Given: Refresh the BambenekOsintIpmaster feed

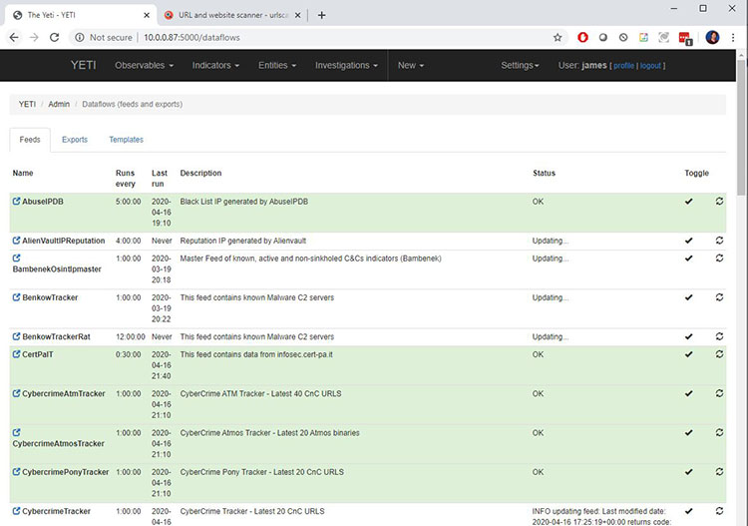Looking at the screenshot, I should coord(719,259).
